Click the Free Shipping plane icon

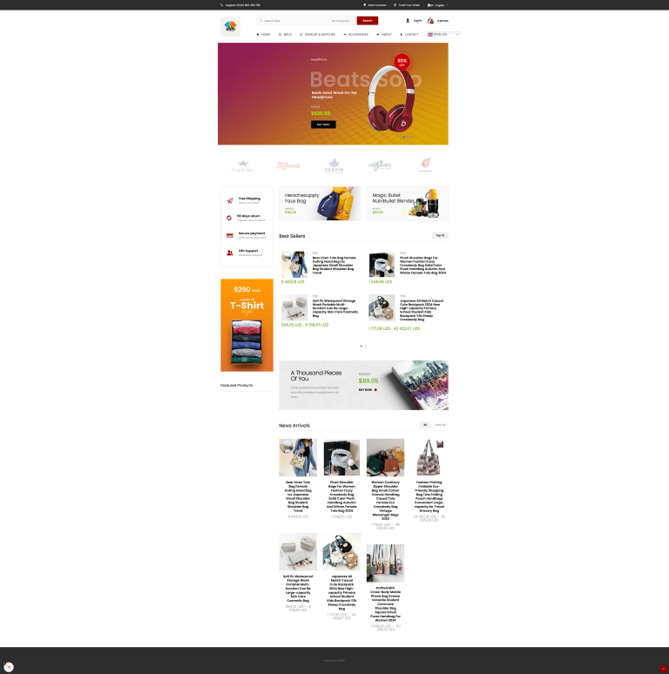click(x=230, y=201)
